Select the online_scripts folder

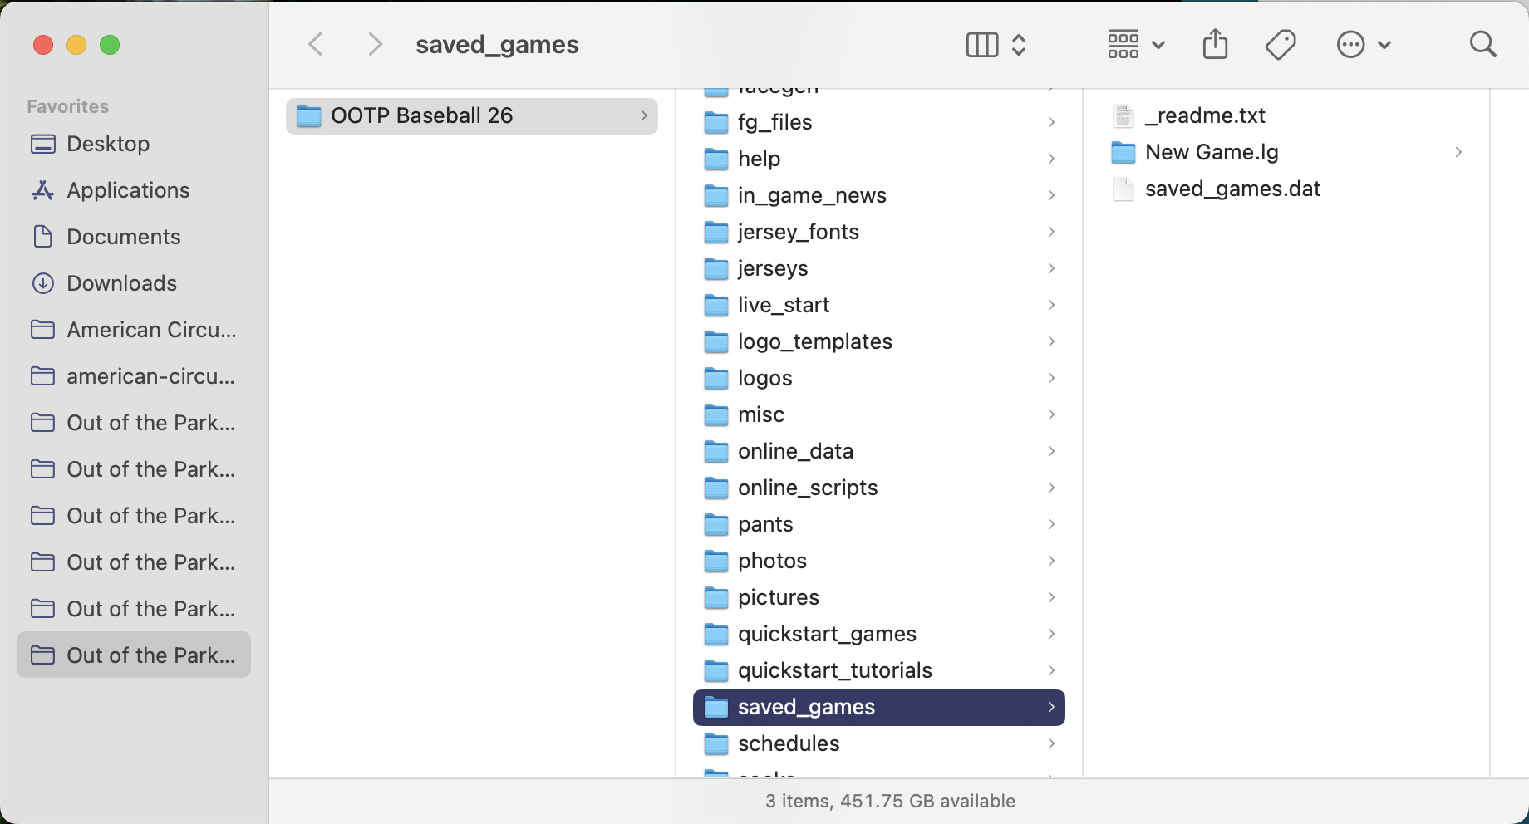pyautogui.click(x=879, y=488)
